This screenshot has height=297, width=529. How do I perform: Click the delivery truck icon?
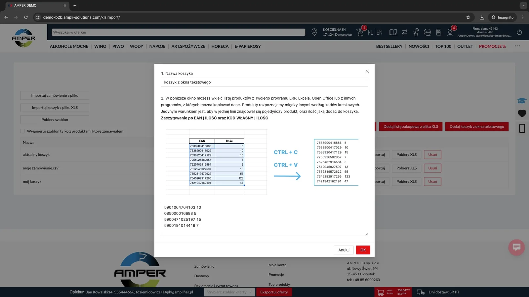point(421,292)
